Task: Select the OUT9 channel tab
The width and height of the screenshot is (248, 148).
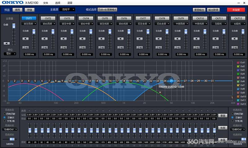Action: pos(181,18)
